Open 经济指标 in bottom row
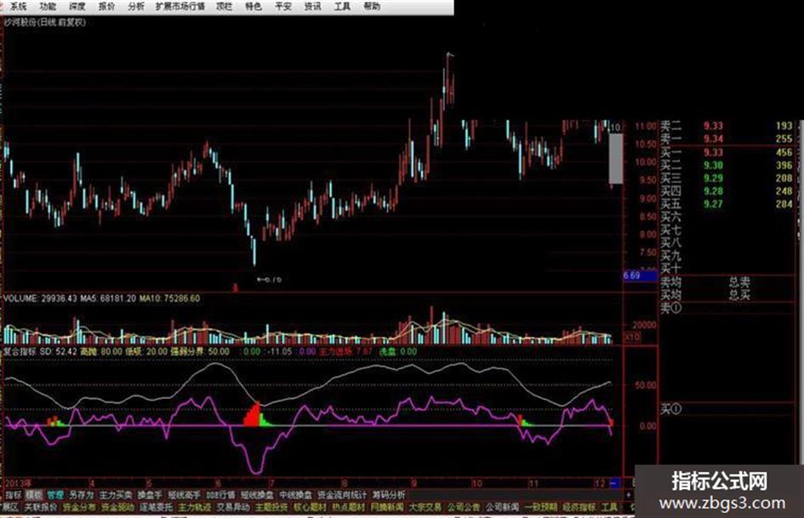The image size is (804, 518). pos(579,507)
